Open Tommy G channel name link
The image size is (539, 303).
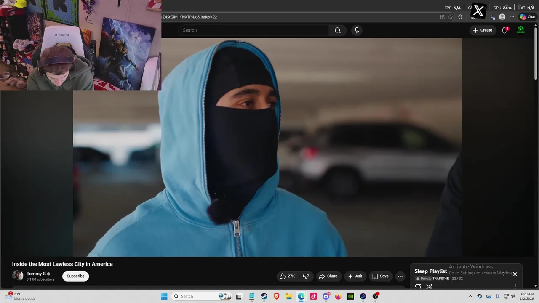pos(36,274)
